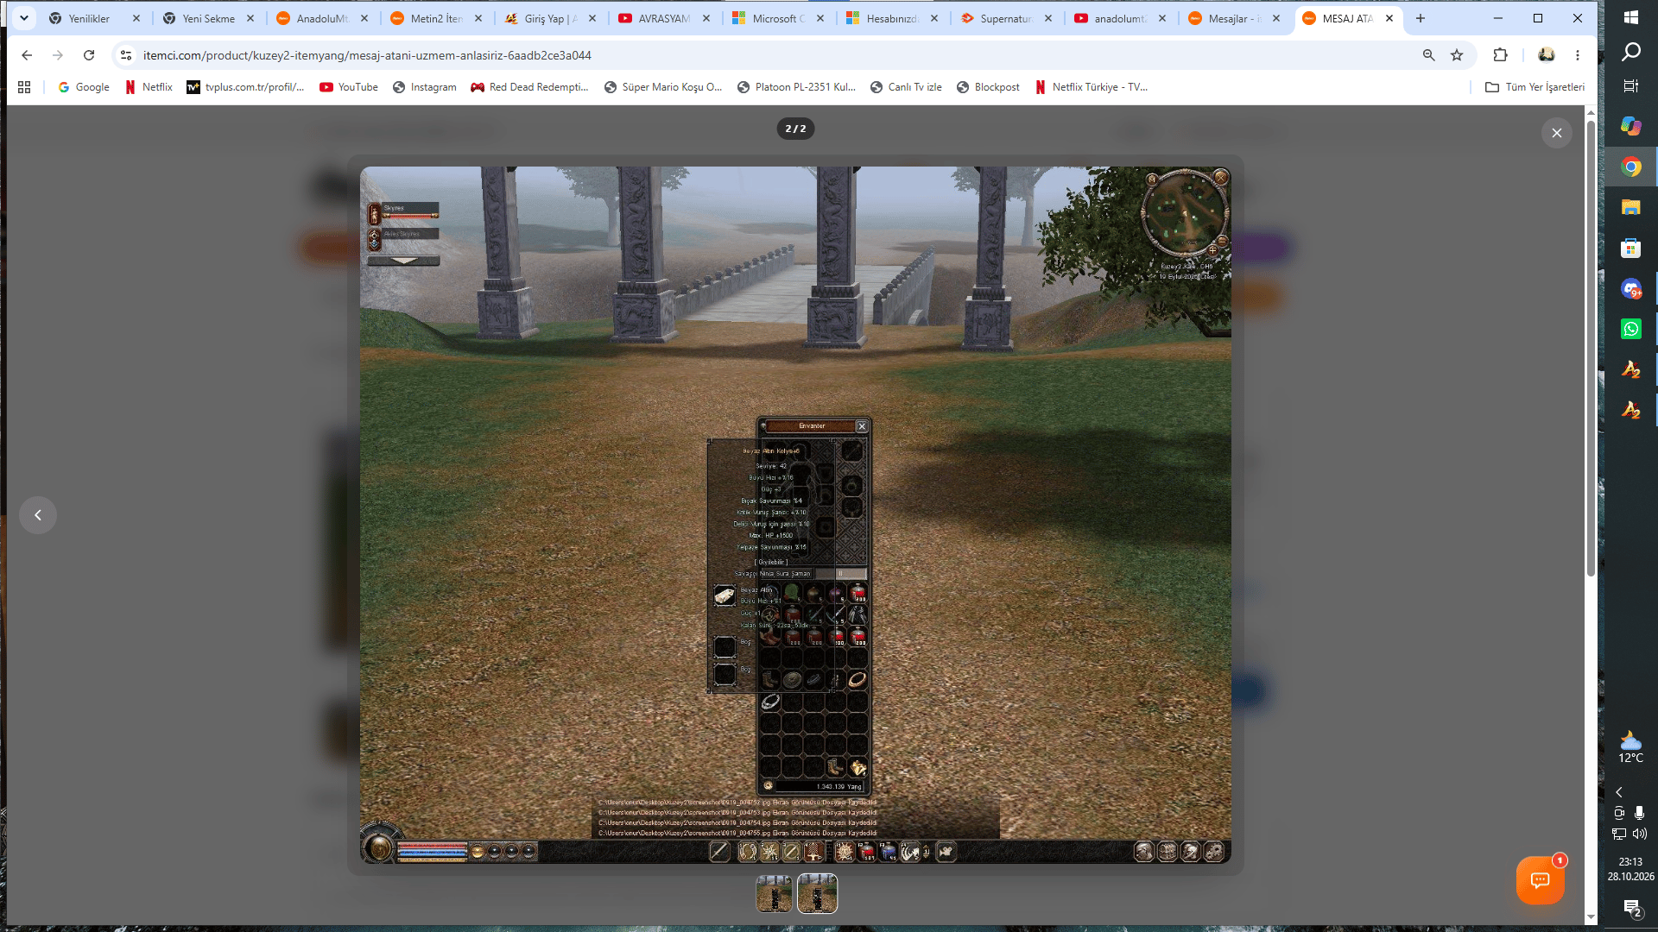
Task: Select the second screenshot thumbnail
Action: [x=817, y=893]
